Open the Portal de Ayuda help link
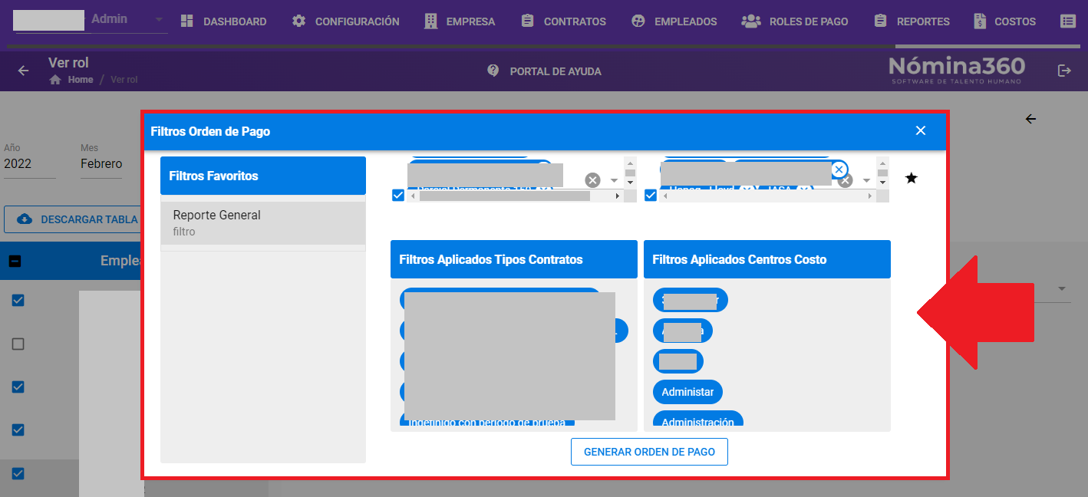 pyautogui.click(x=544, y=71)
